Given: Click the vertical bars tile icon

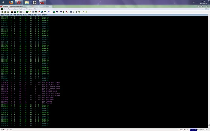Looking at the screenshot, I should tap(73, 12).
